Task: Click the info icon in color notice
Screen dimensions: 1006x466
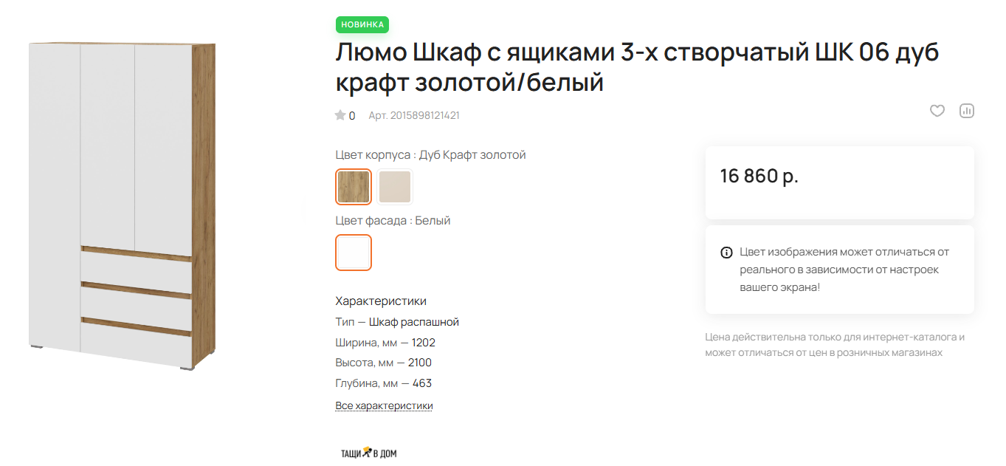Action: (x=726, y=253)
